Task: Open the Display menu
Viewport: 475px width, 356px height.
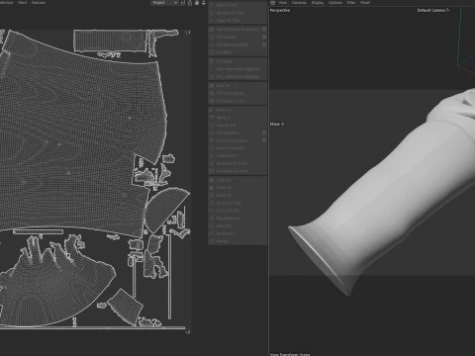Action: click(x=318, y=3)
